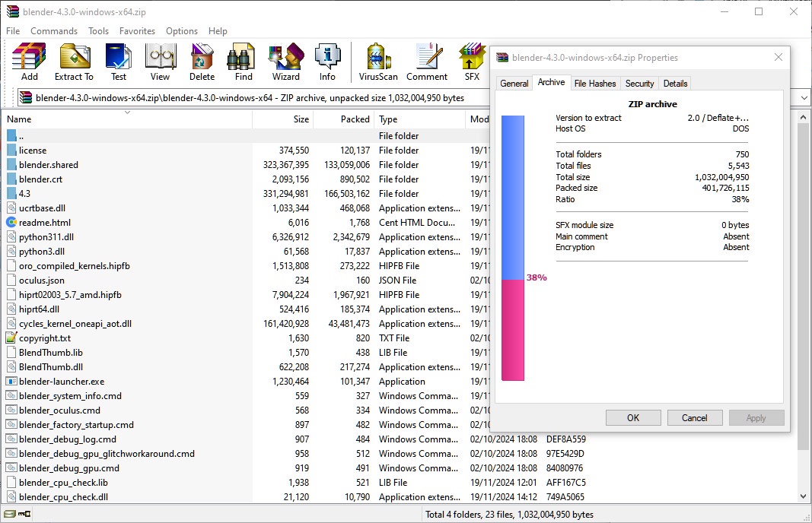The image size is (812, 523).
Task: Click the VirusScan toolbar icon
Action: 378,62
